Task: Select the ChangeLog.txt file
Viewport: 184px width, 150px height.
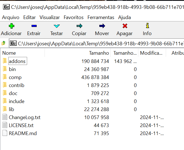Action: pyautogui.click(x=24, y=117)
